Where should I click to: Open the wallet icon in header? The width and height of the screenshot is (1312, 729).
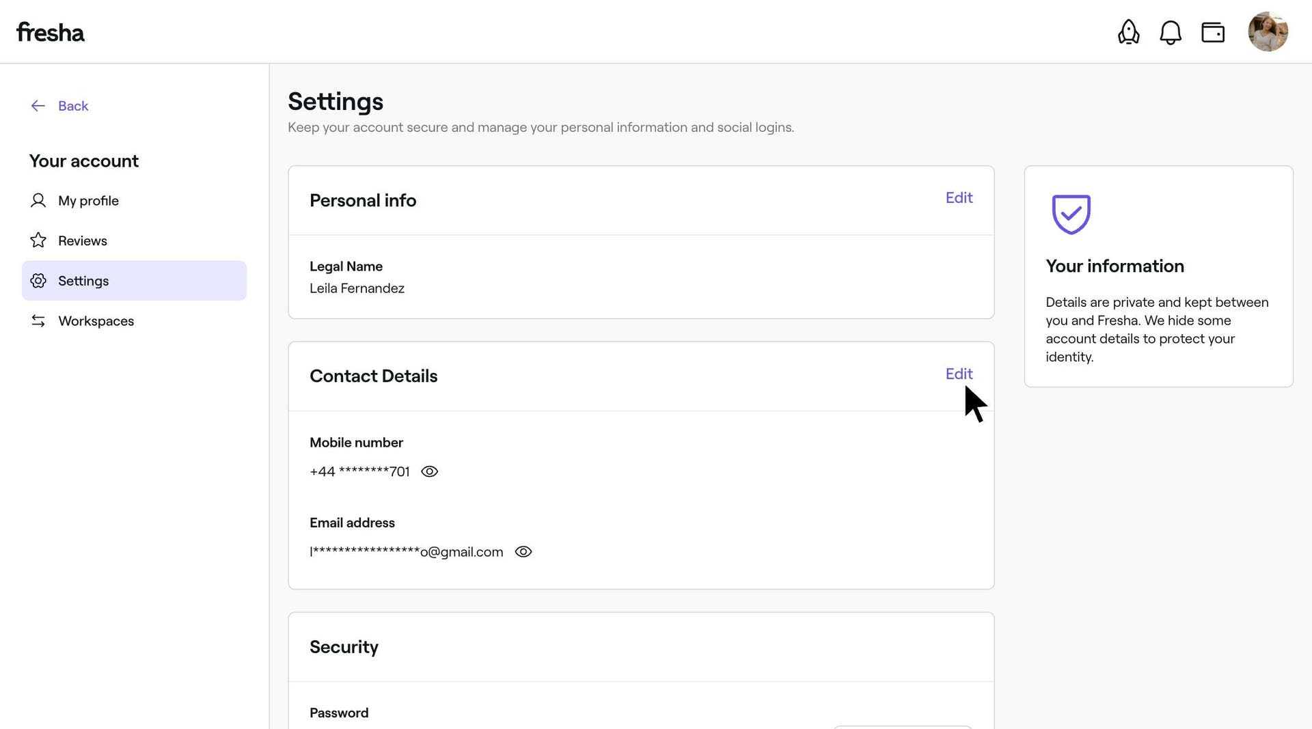click(x=1213, y=32)
